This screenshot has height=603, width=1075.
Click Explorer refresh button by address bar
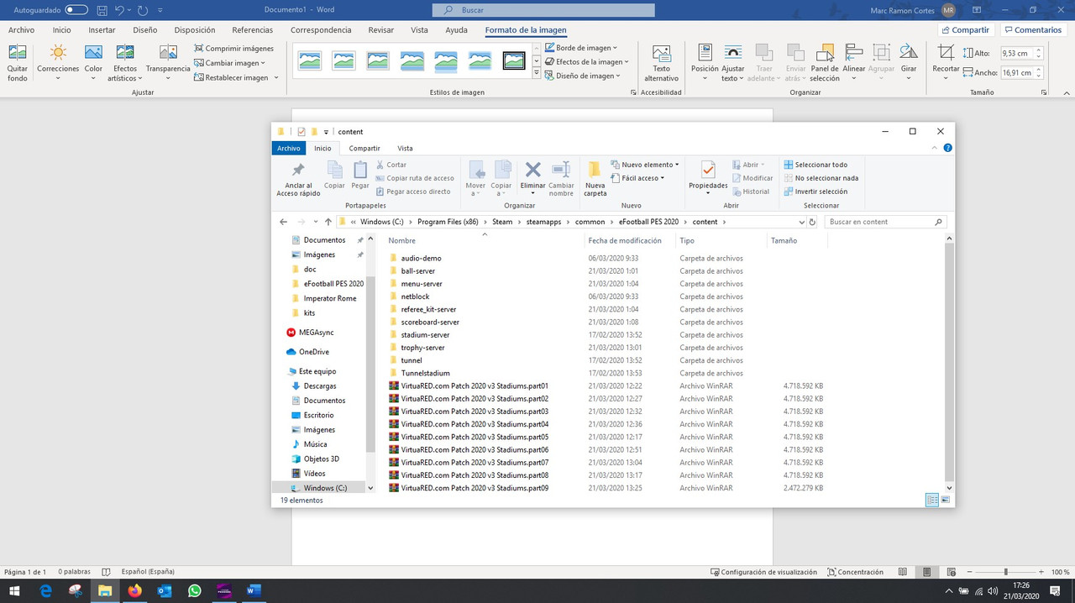812,222
